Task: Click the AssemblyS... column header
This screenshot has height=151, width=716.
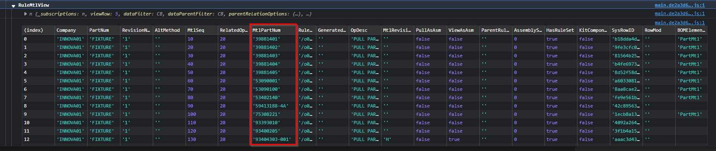Action: click(529, 30)
